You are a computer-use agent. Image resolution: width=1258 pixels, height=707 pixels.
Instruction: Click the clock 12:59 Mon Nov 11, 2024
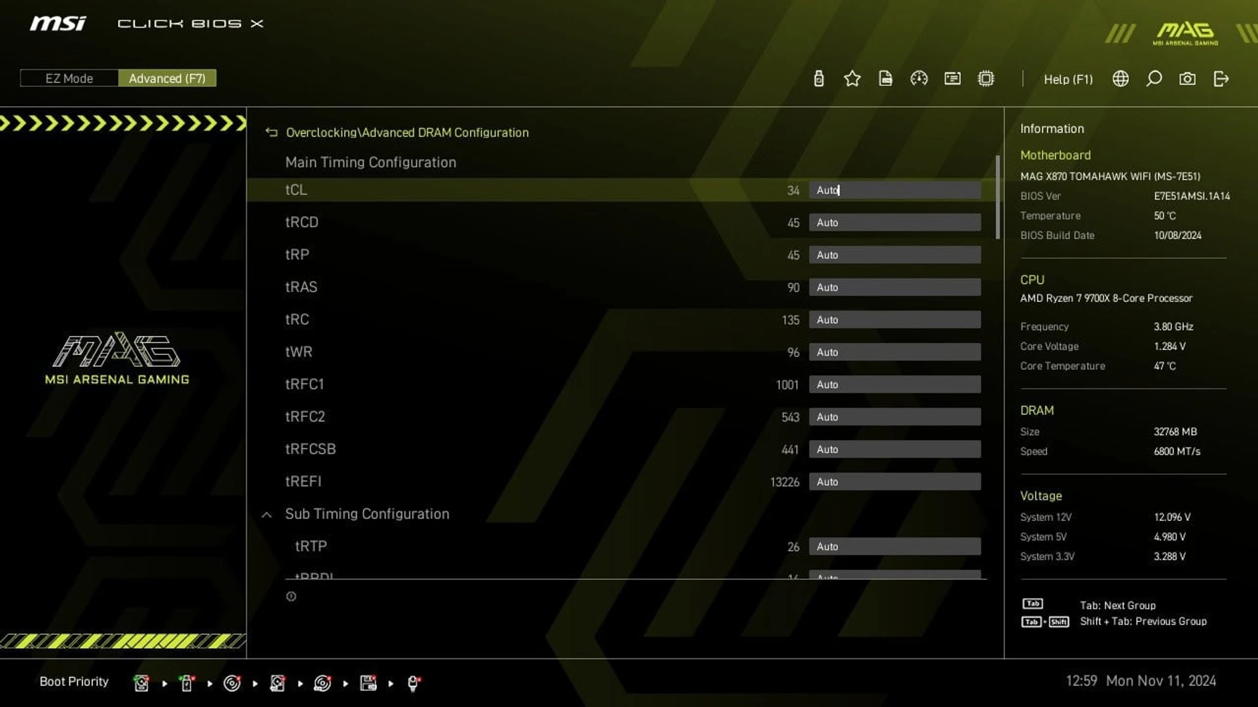click(1141, 681)
